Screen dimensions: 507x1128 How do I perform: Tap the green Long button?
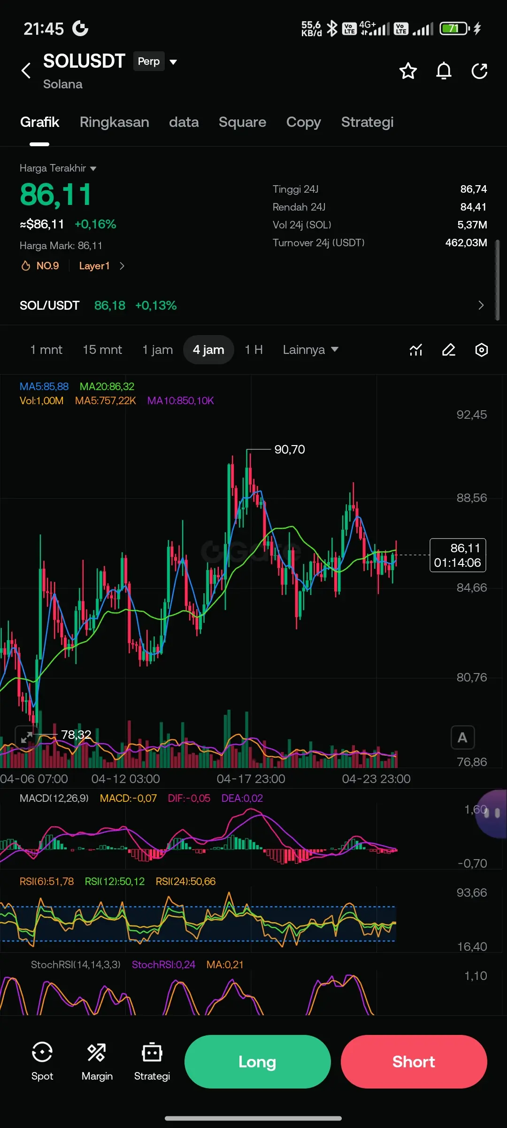coord(257,1062)
